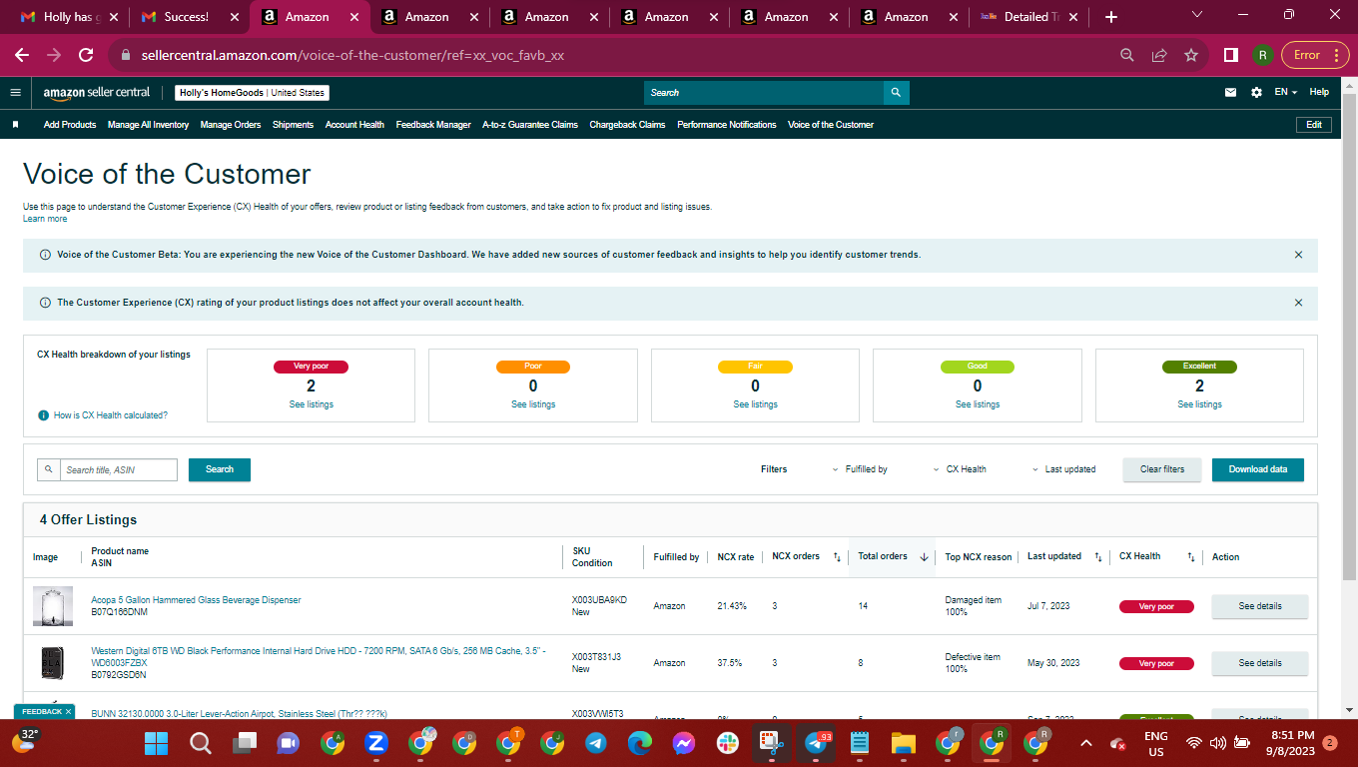Viewport: 1358px width, 767px height.
Task: Open Telegram from the taskbar
Action: [596, 743]
